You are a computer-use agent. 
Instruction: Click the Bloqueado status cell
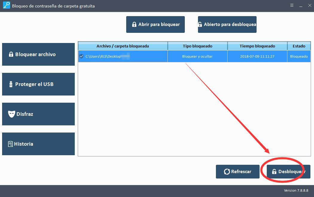click(299, 56)
